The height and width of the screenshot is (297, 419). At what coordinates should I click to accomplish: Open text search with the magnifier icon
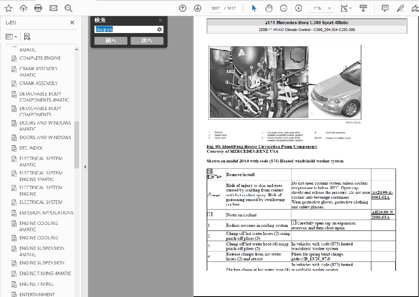68,8
